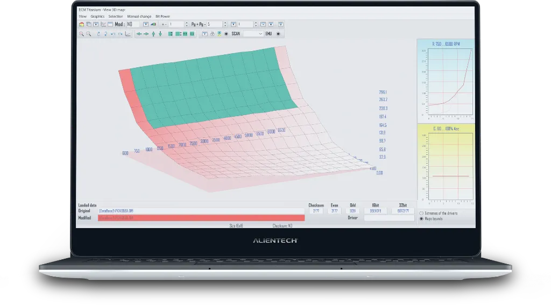Toggle the EMU radio button
551x305 pixels.
tap(278, 34)
